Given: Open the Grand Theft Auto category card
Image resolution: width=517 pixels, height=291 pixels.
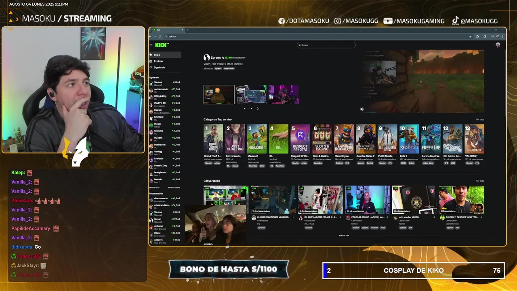Looking at the screenshot, I should point(213,139).
